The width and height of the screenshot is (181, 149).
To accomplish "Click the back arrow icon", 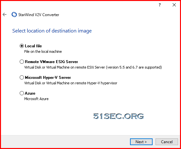I will [x=5, y=14].
